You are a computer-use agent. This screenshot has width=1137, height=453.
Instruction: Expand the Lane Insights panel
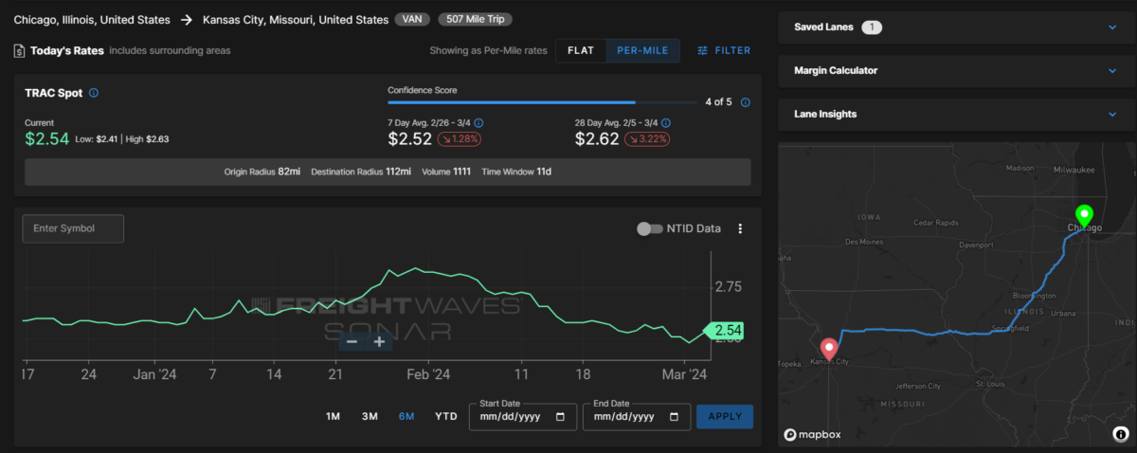(956, 115)
